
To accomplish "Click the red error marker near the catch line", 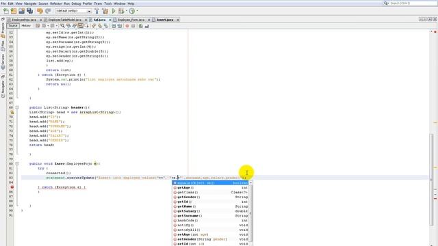I will (x=12, y=187).
